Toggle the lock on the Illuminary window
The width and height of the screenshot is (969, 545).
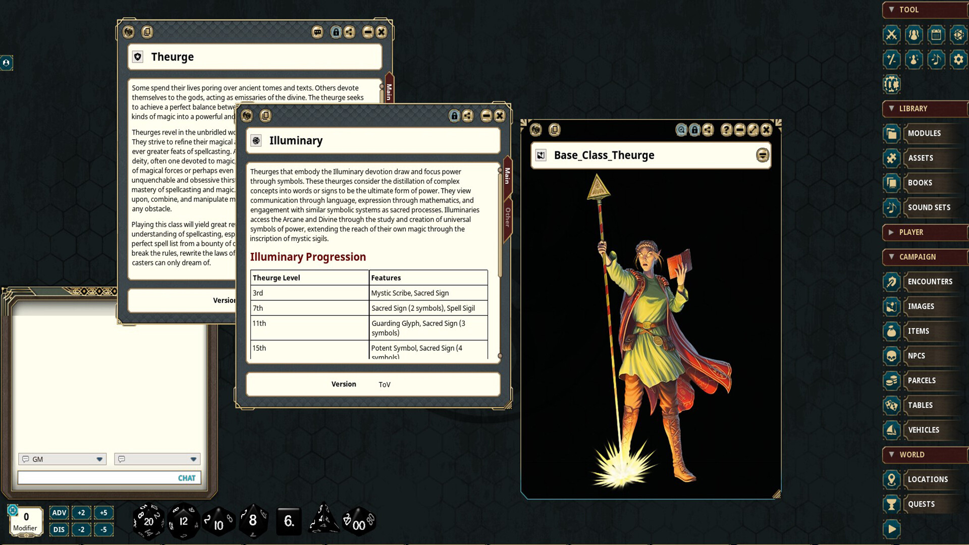point(454,116)
